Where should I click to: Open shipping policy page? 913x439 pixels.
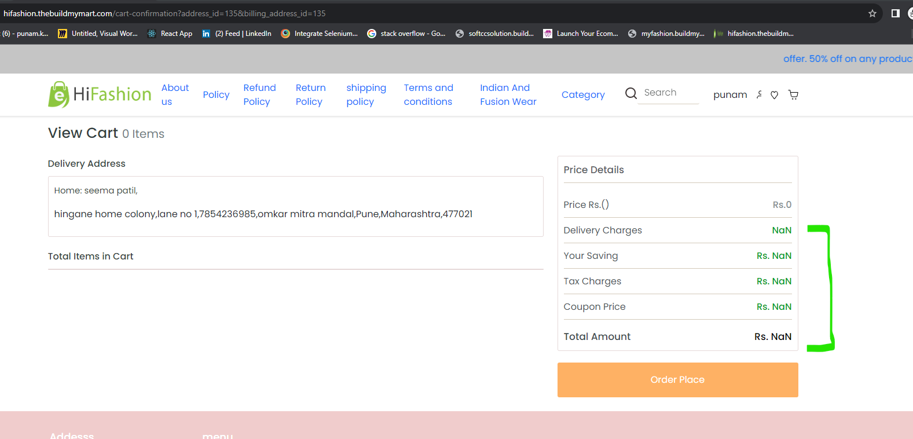coord(366,94)
